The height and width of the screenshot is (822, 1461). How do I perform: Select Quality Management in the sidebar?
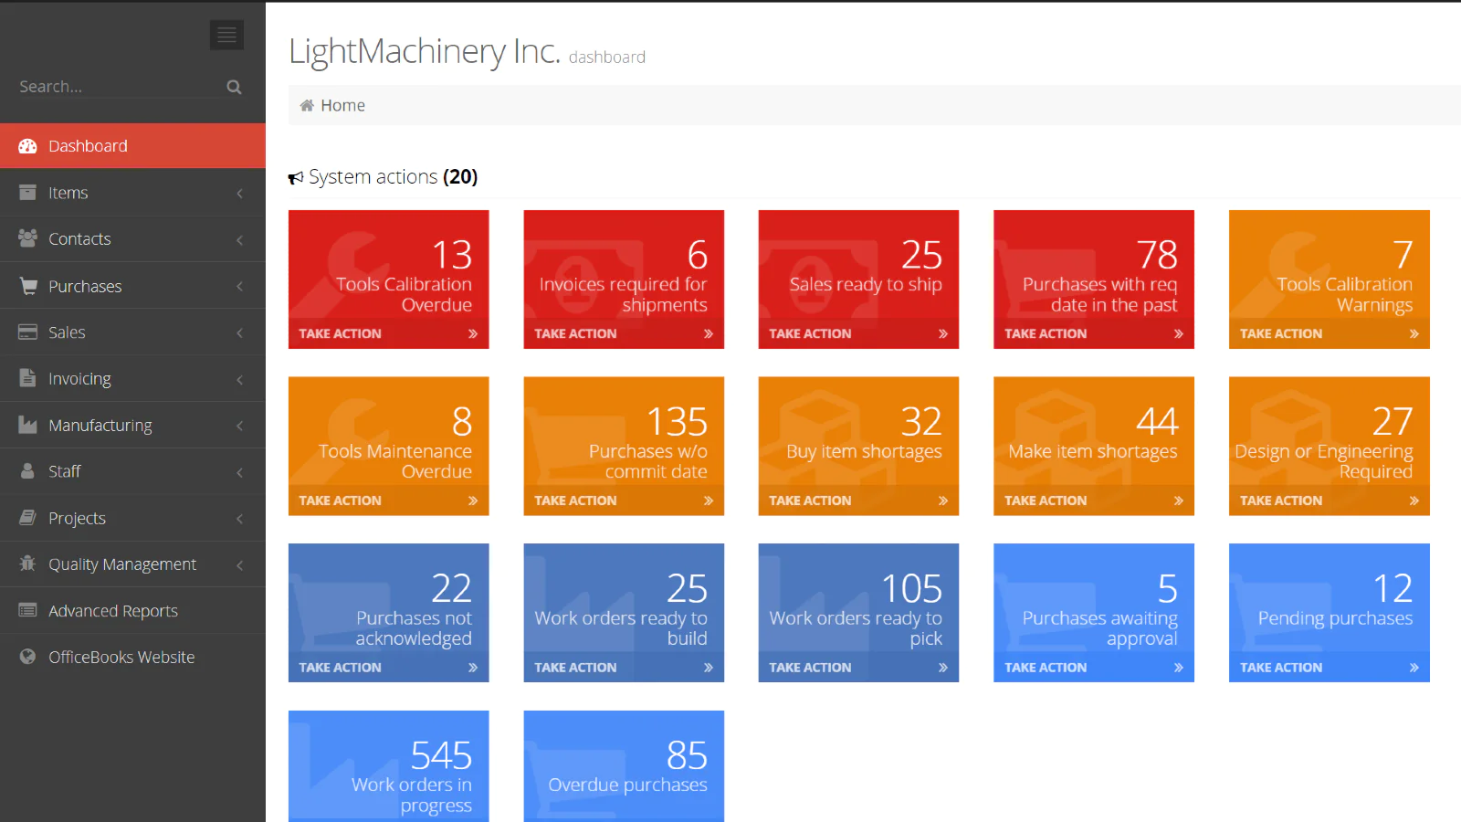132,564
